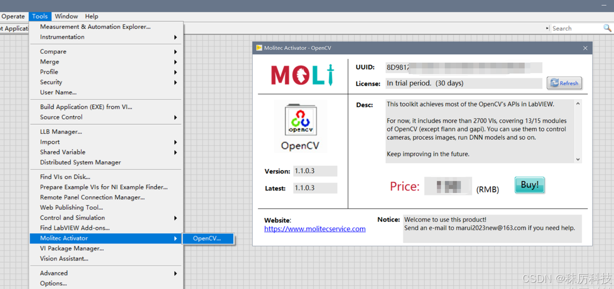This screenshot has width=614, height=289.
Task: Click the search magnifier icon
Action: coord(607,28)
